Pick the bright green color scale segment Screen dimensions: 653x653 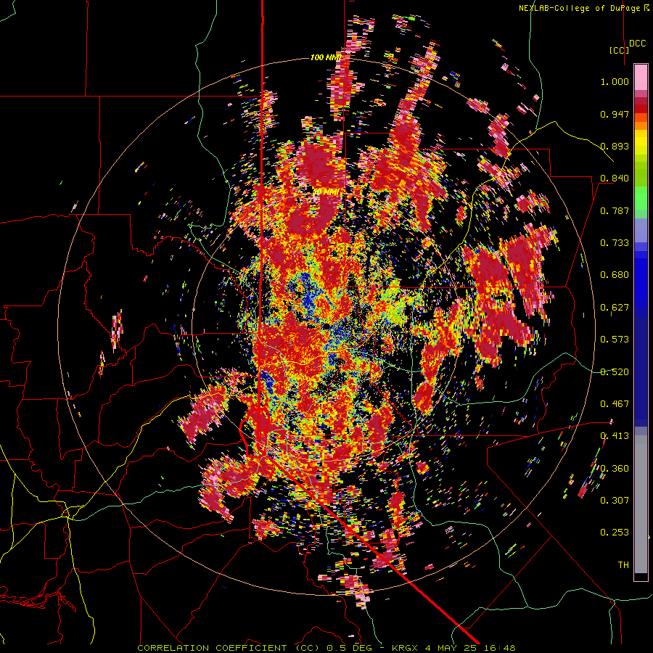click(x=641, y=198)
